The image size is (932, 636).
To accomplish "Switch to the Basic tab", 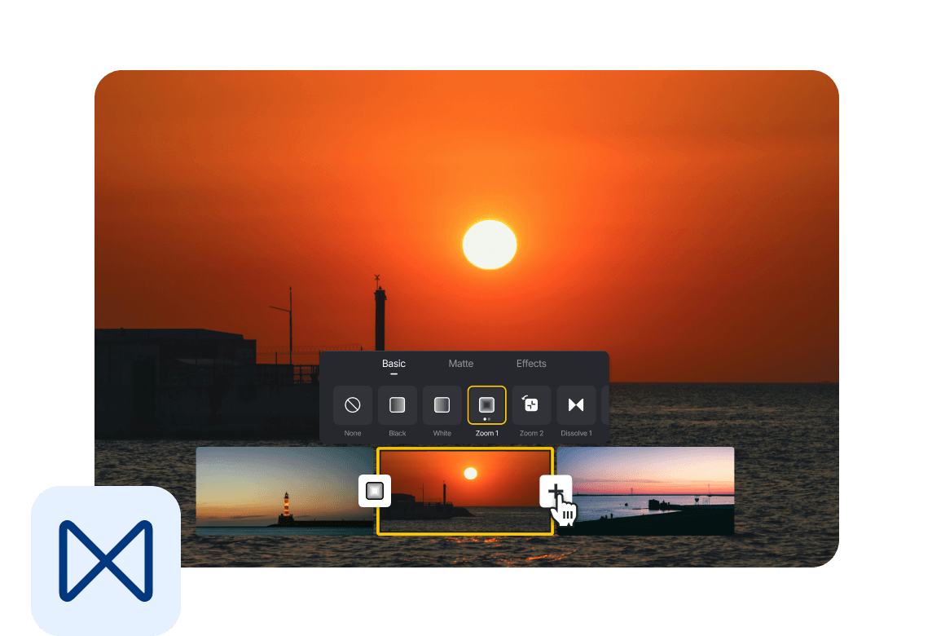I will tap(393, 364).
